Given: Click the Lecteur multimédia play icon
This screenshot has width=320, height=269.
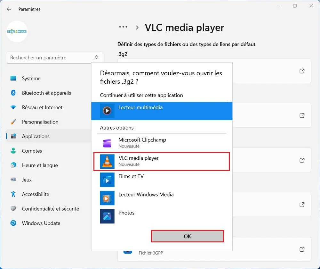Looking at the screenshot, I should pos(107,111).
